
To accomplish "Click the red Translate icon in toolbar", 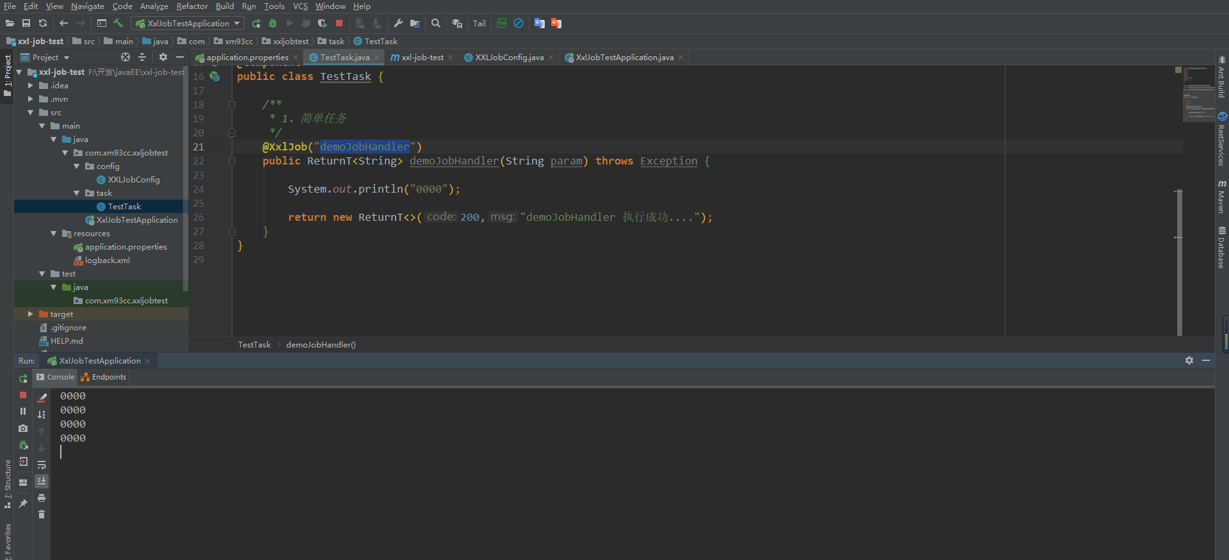I will [556, 23].
